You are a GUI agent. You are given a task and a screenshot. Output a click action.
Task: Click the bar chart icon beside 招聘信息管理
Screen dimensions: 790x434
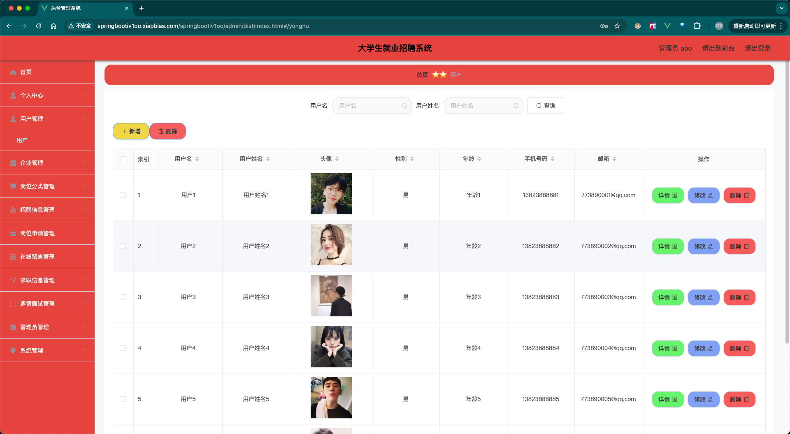tap(13, 210)
